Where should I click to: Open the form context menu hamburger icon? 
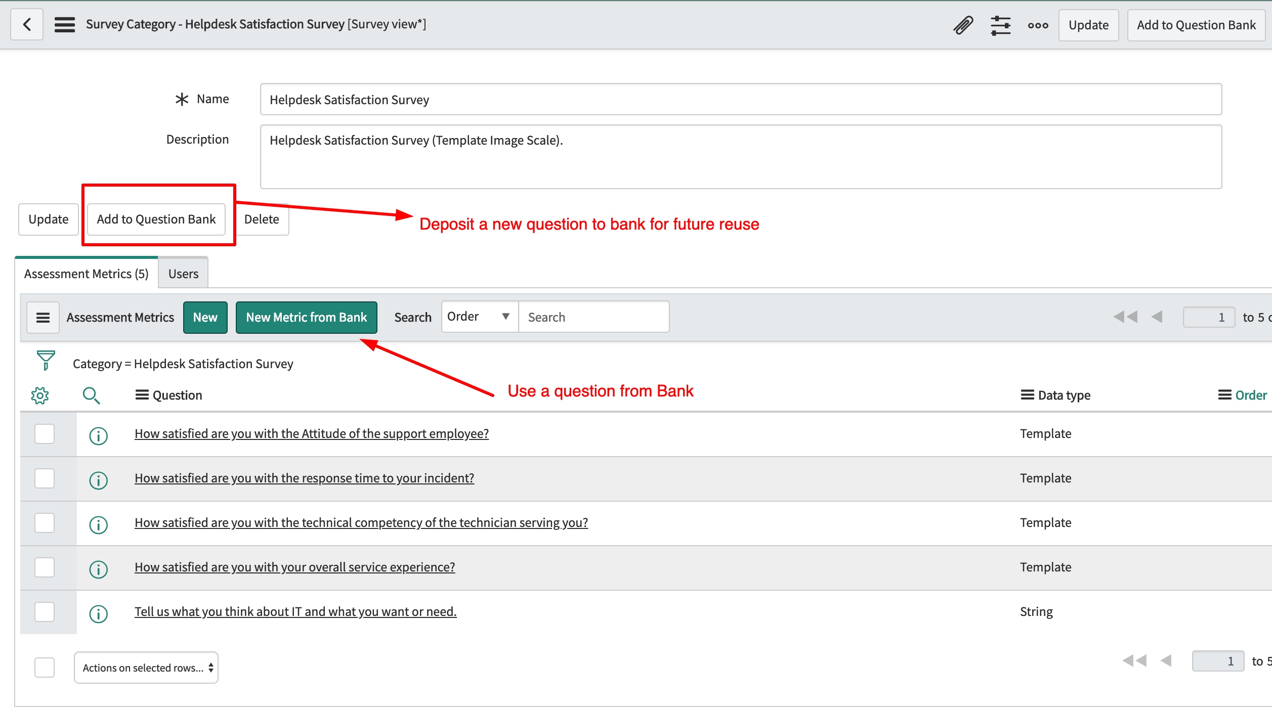coord(65,24)
